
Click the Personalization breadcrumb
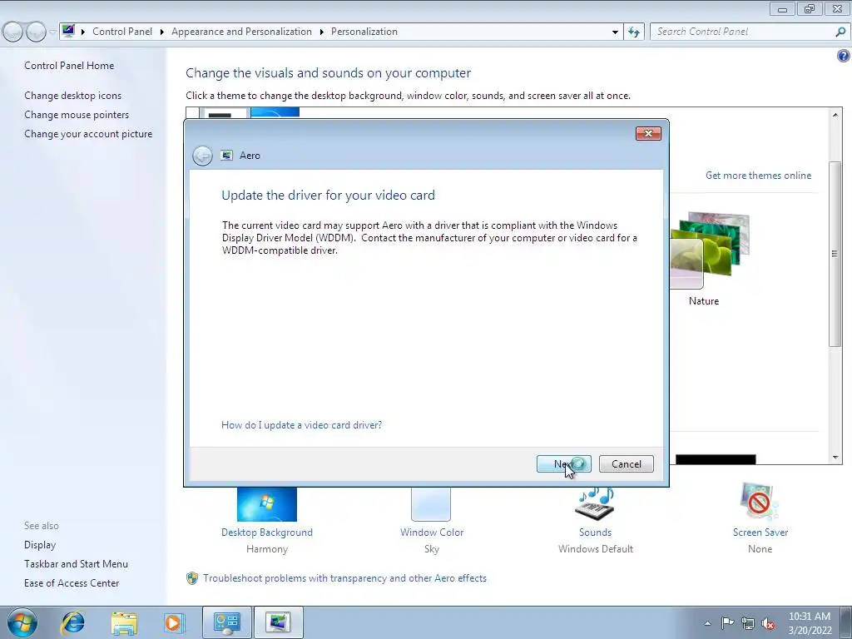[364, 32]
